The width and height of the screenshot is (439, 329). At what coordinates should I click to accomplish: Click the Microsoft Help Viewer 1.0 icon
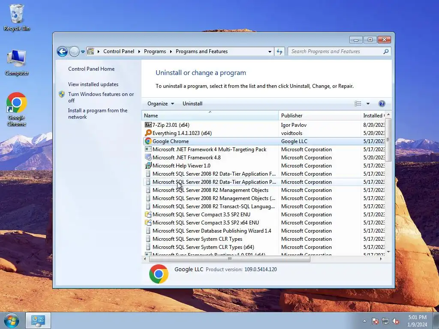coord(148,166)
